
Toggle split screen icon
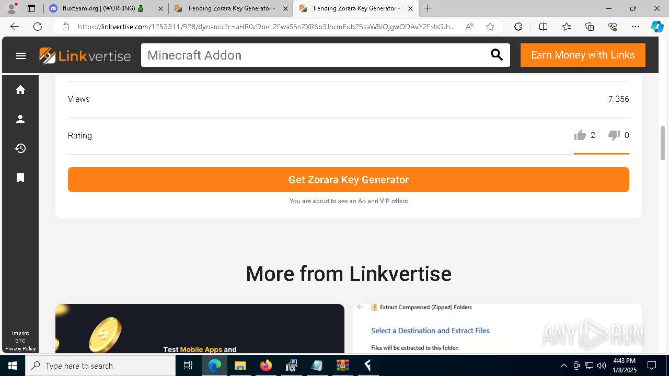[x=543, y=27]
